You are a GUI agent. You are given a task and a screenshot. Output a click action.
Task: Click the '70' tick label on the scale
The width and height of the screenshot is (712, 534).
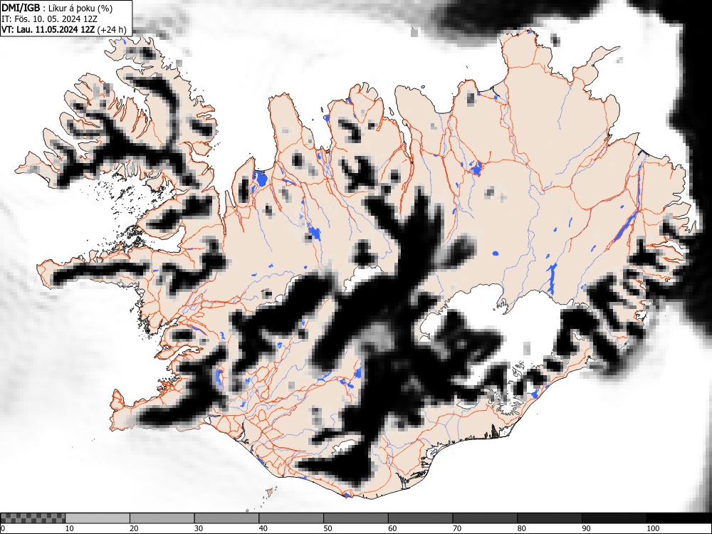457,528
